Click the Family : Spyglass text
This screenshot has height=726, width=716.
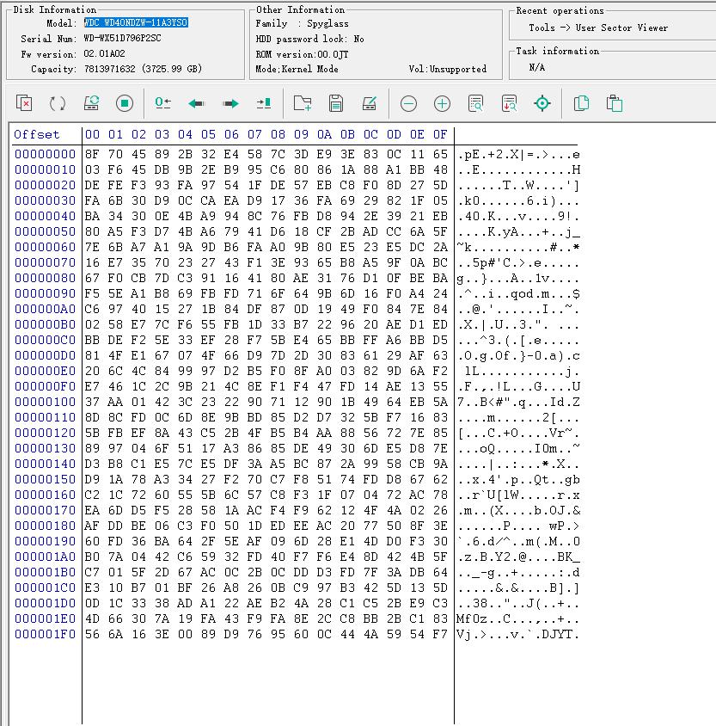click(x=302, y=23)
